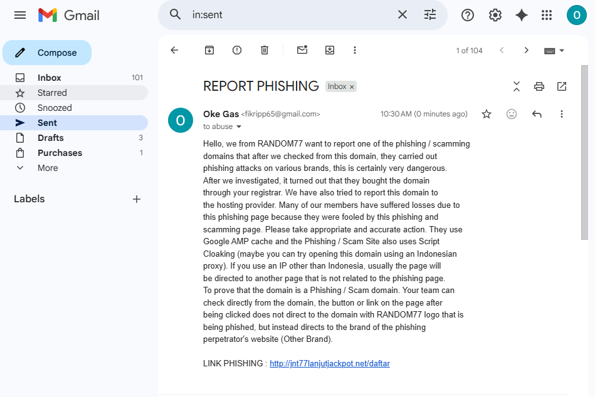Open Settings gear icon

495,15
